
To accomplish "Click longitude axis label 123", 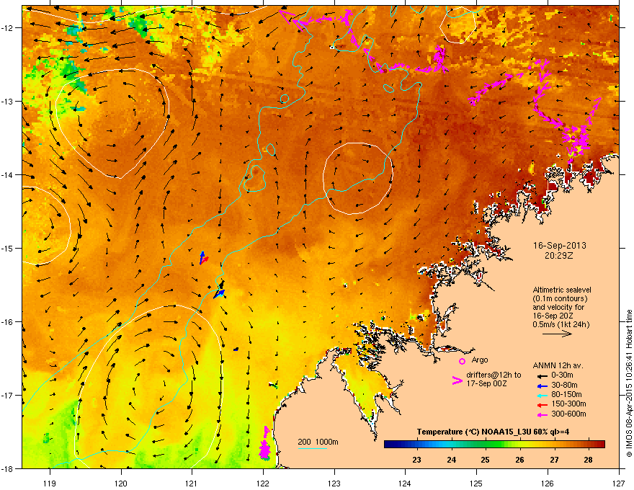I will click(334, 483).
